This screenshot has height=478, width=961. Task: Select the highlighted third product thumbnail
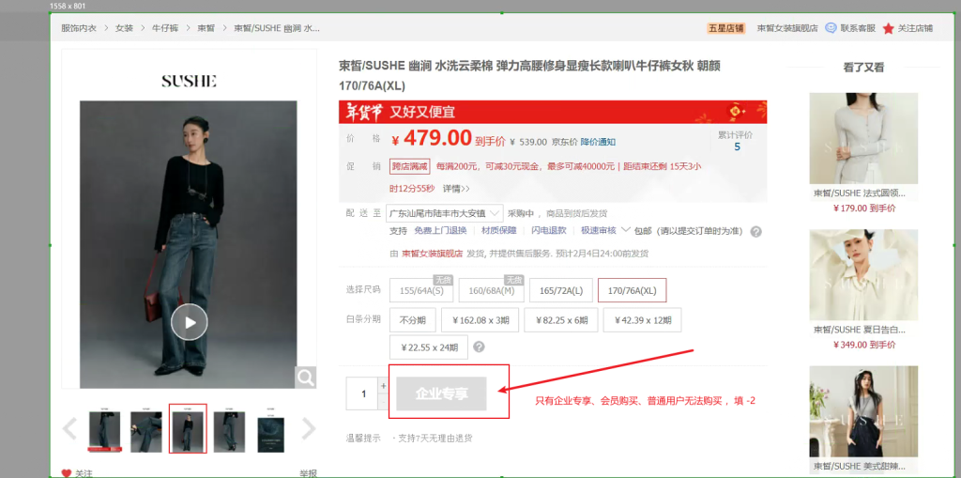tap(188, 428)
